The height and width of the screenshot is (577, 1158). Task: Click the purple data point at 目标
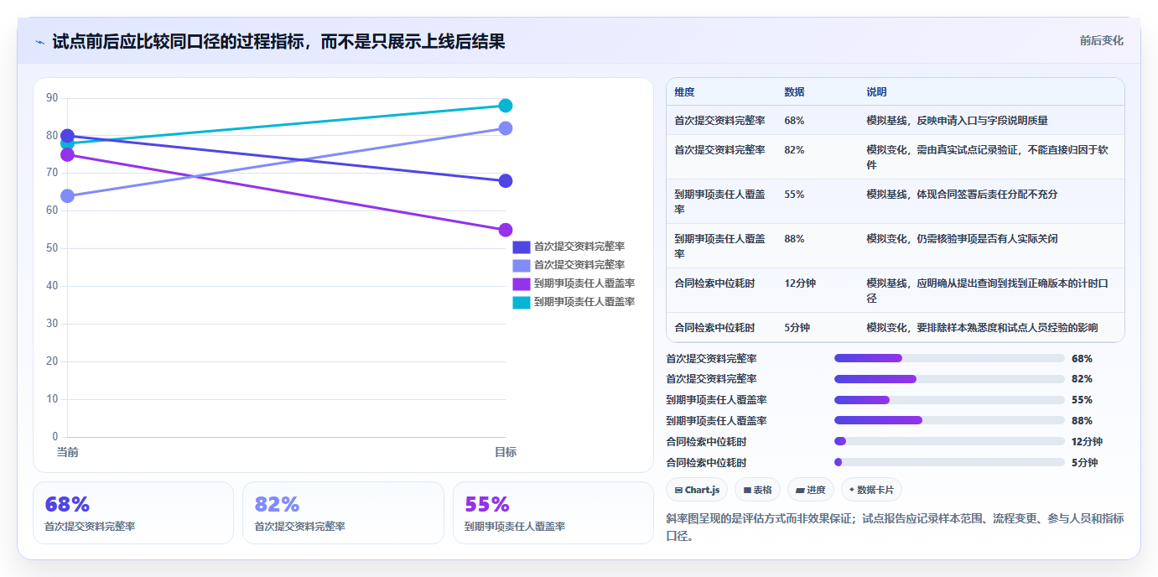pyautogui.click(x=506, y=230)
